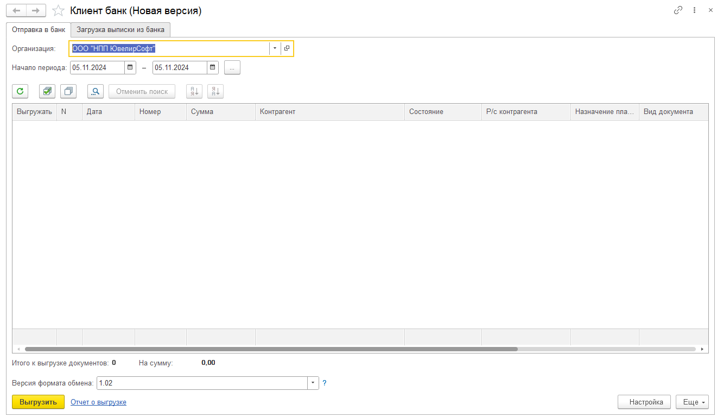Click the Контрагент column header
Screen dimensions: 717x417
coord(330,111)
